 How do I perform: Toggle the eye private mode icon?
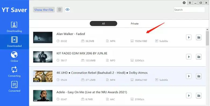click(67, 10)
